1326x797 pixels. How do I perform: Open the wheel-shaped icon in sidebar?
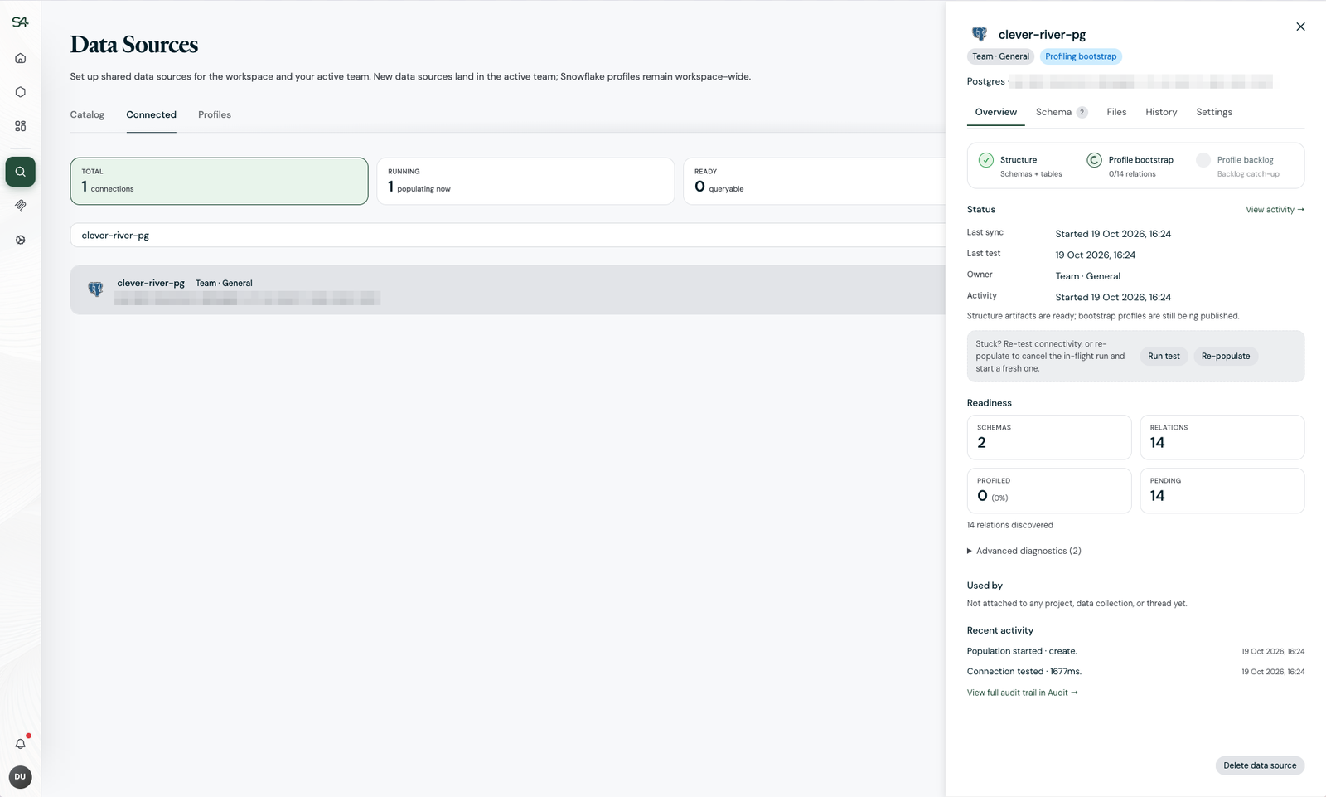[21, 240]
